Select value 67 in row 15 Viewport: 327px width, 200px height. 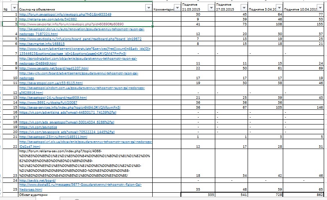pyautogui.click(x=231, y=107)
